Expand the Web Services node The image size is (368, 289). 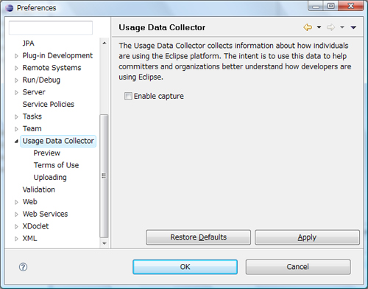pyautogui.click(x=16, y=215)
